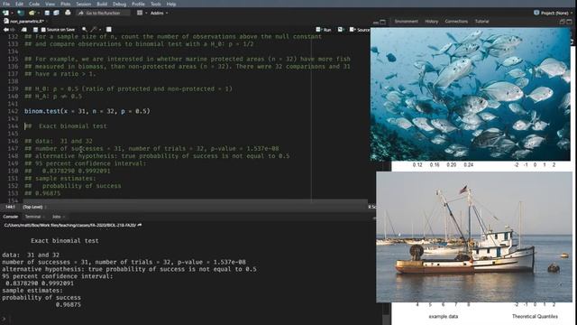Run the current line with Run button

coord(324,30)
